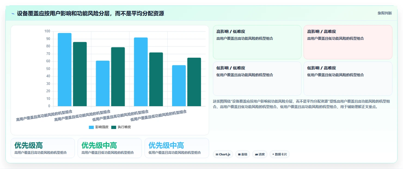Click the blue 优先级中高 heading
The image size is (403, 169).
pyautogui.click(x=166, y=145)
